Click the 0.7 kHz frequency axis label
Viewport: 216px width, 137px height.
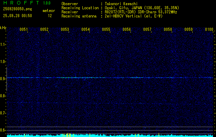coord(3,113)
